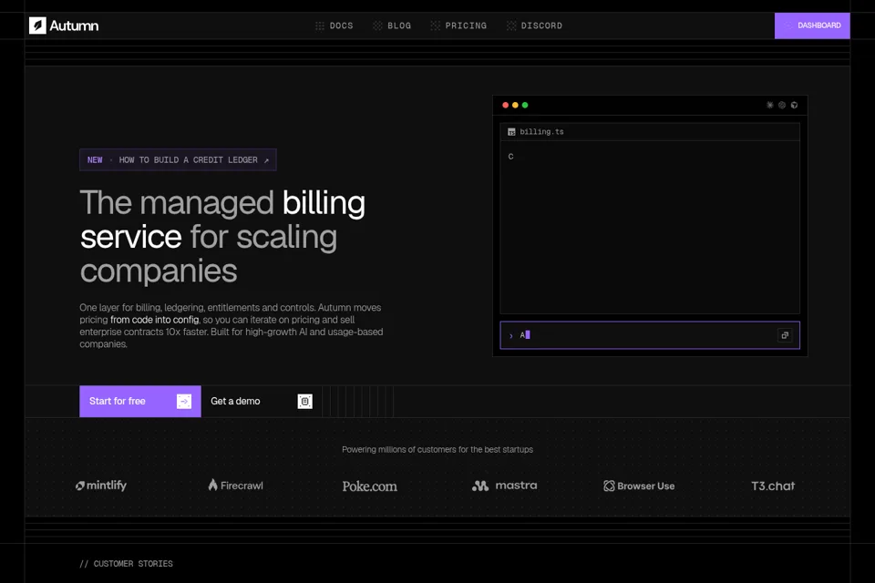Click the mintlify logo

tap(101, 486)
